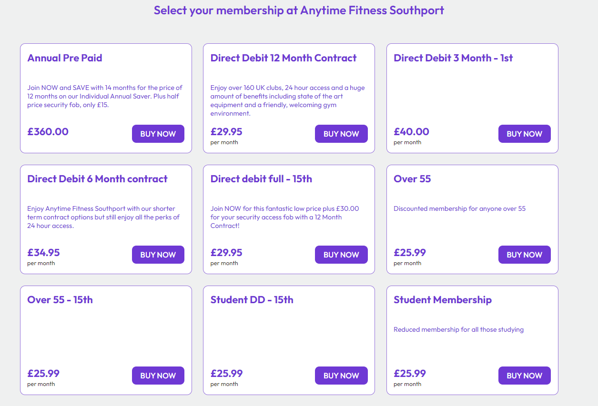This screenshot has height=406, width=598.
Task: Click BUY NOW on Student Membership
Action: point(524,376)
